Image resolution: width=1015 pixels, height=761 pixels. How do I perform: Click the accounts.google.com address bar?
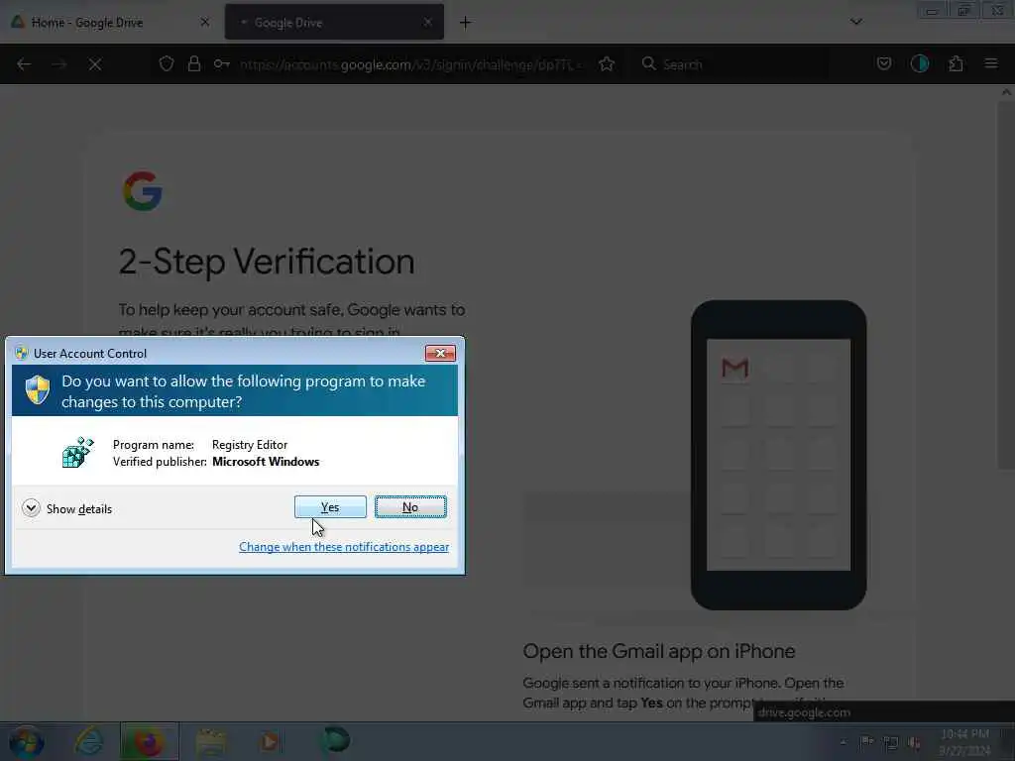[411, 64]
